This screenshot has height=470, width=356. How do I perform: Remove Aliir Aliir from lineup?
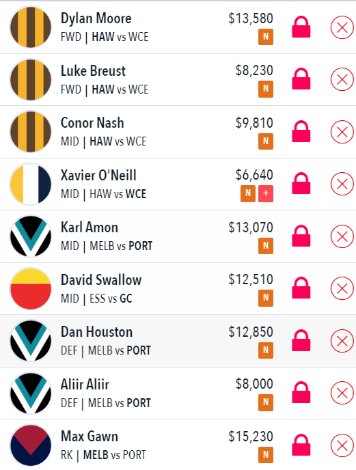tap(342, 393)
